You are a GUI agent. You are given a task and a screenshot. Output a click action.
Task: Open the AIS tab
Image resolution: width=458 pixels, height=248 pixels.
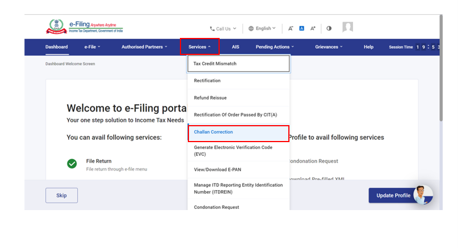coord(236,47)
